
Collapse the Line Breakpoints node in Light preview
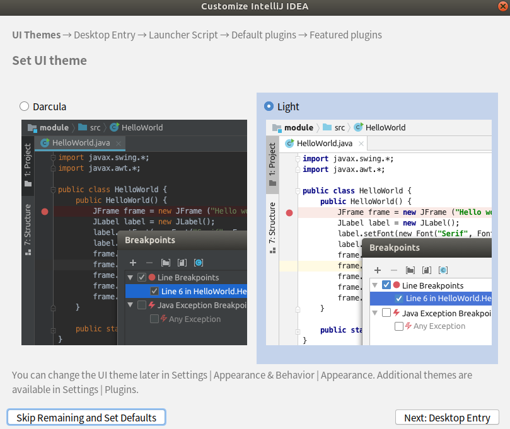(374, 285)
